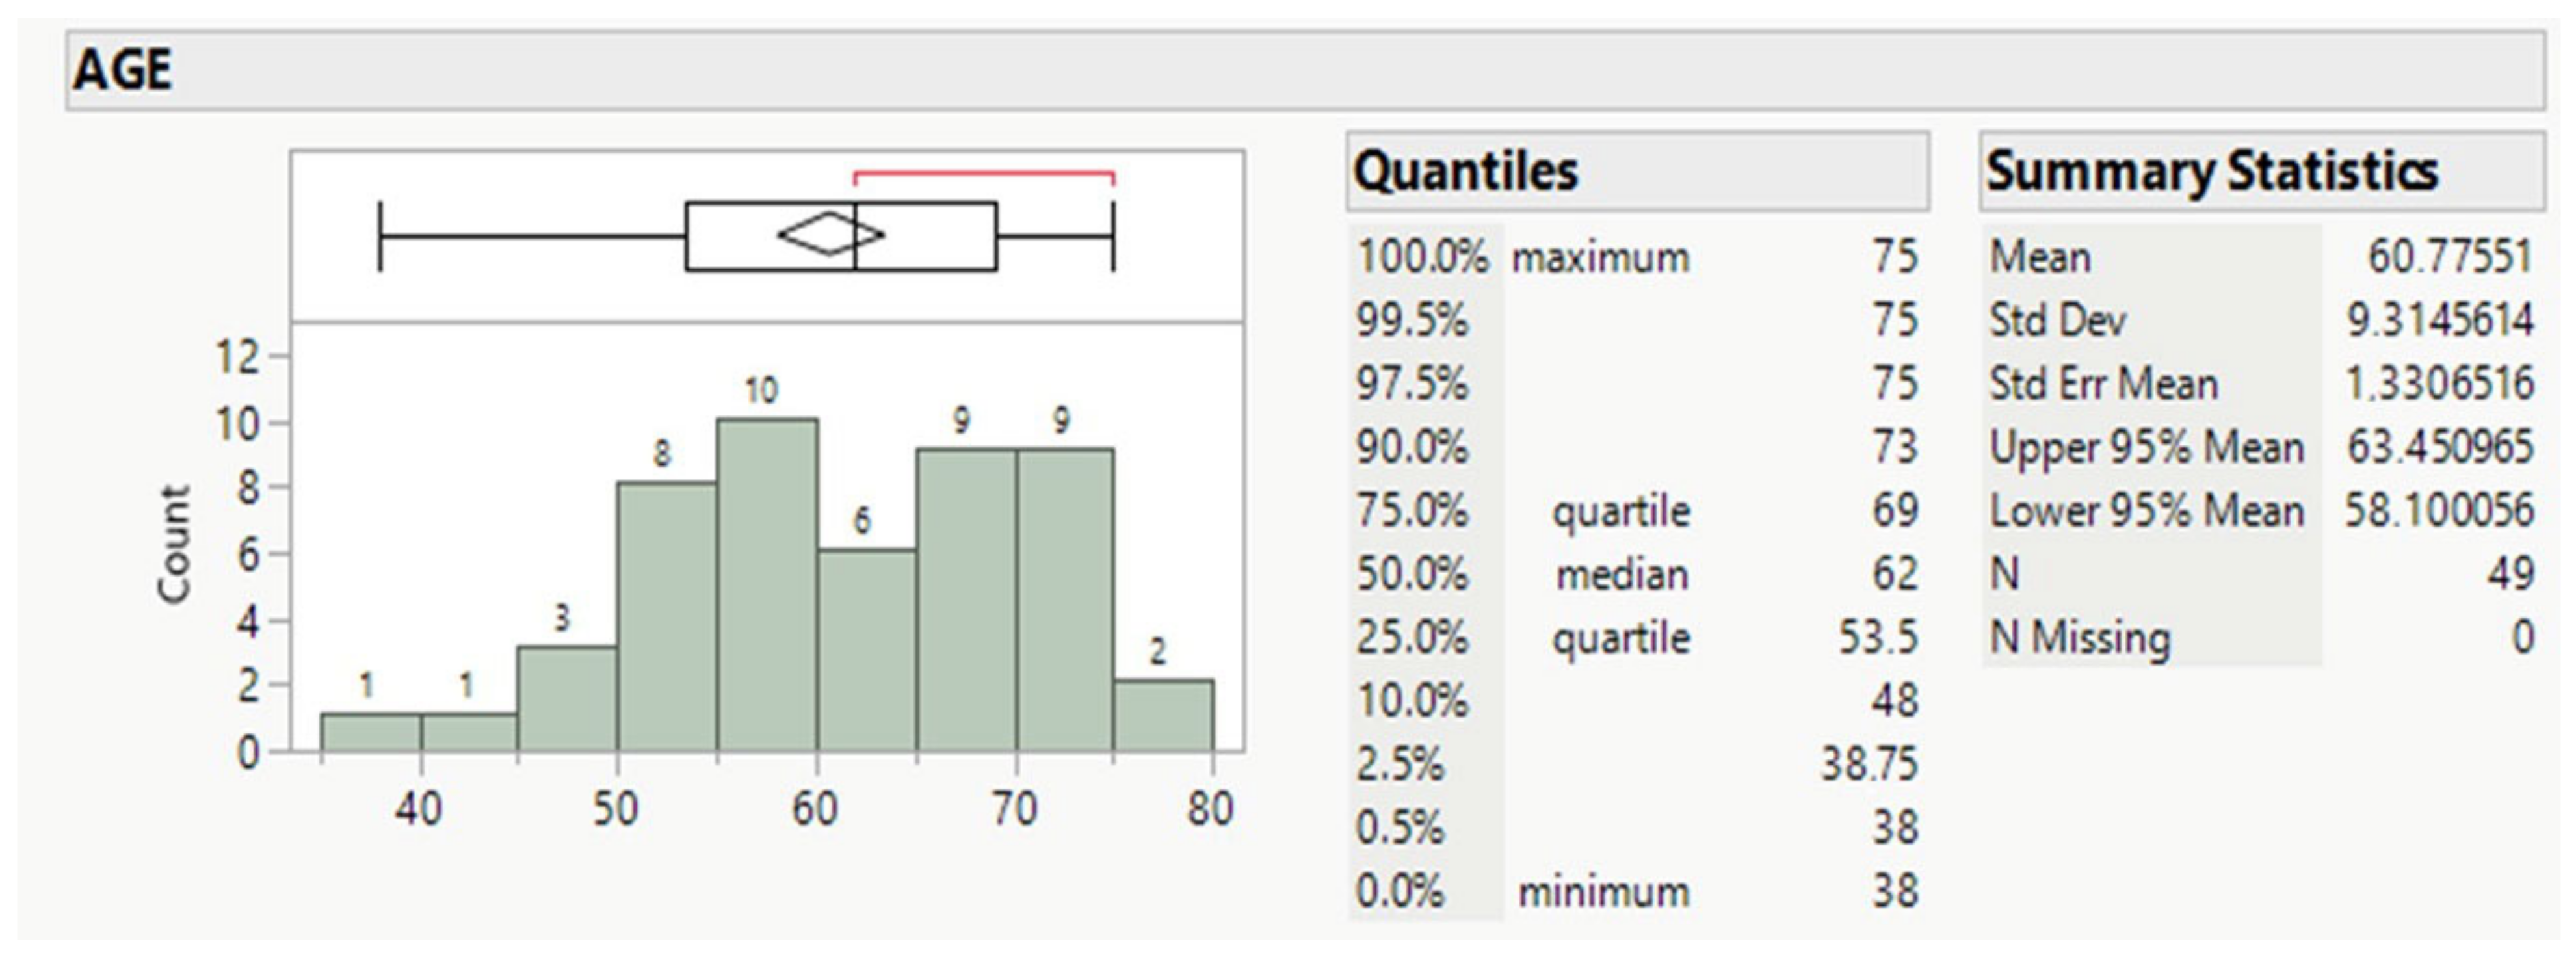Viewport: 2576px width, 957px height.
Task: Collapse the Summary Statistics panel header
Action: 2211,171
